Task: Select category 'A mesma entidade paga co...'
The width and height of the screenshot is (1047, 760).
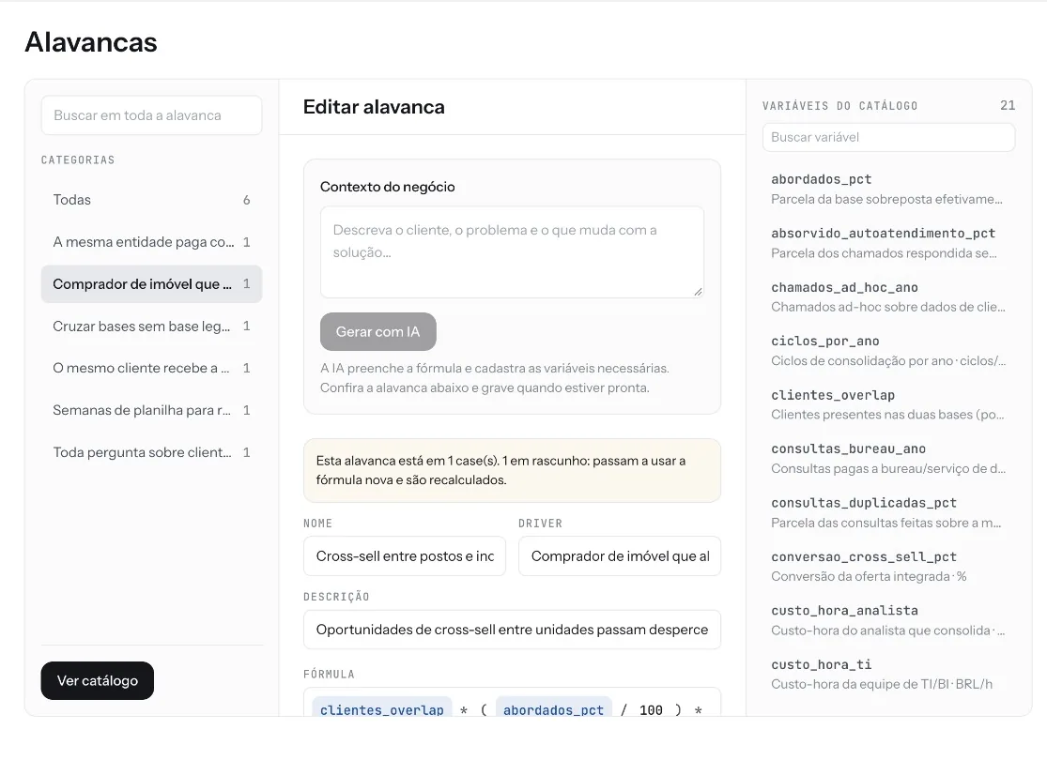Action: click(151, 242)
